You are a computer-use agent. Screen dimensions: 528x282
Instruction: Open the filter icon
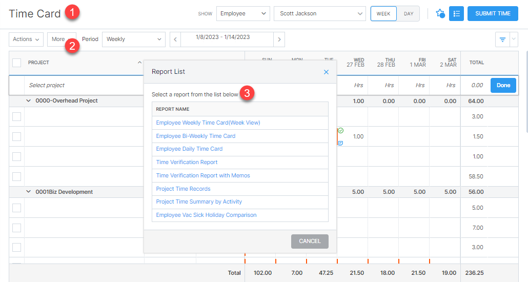pyautogui.click(x=502, y=39)
